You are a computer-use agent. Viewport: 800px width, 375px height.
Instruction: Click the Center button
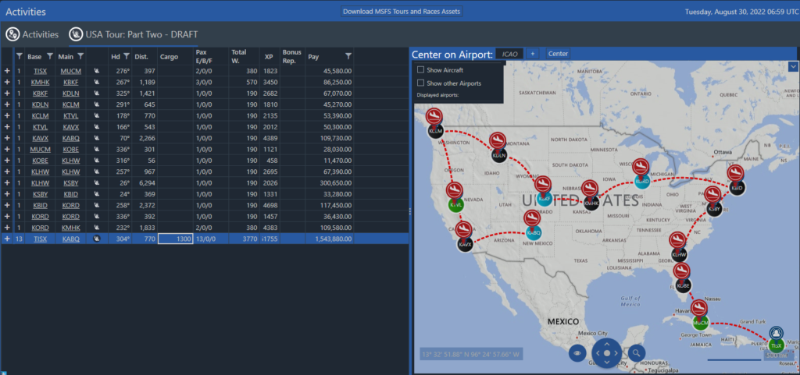(x=558, y=54)
